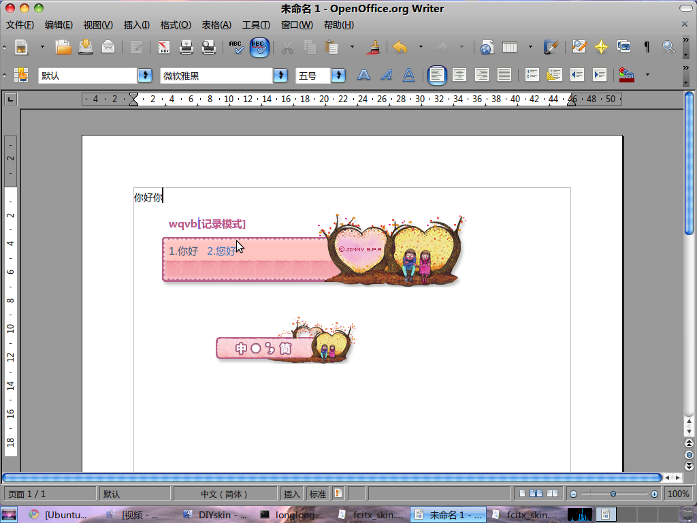Open 格式(O) menu
The image size is (697, 523).
pos(176,25)
